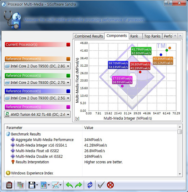
Task: Toggle the magenta Reference Processor(s) color box
Action: (x=68, y=107)
